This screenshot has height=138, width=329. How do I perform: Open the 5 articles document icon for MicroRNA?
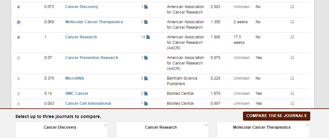click(146, 78)
